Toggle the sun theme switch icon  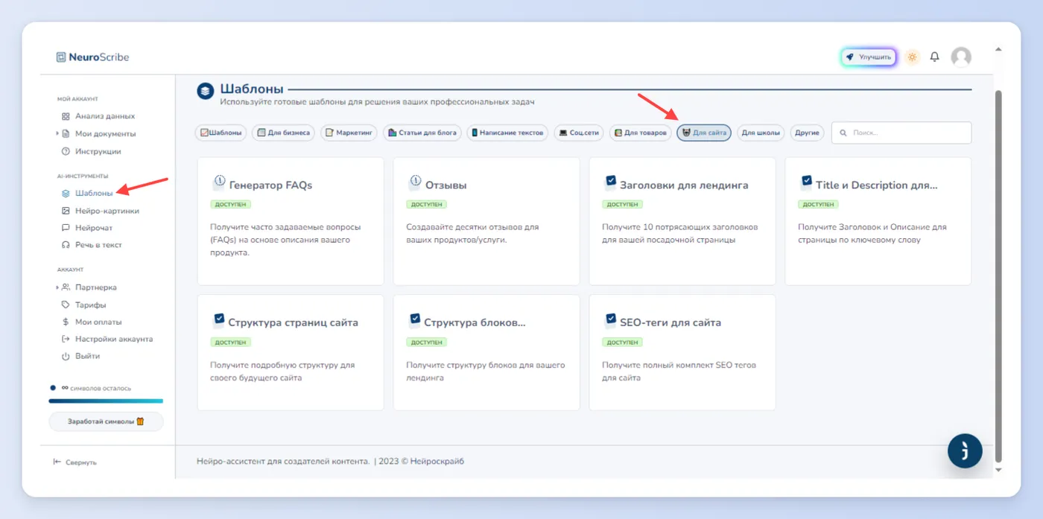912,57
